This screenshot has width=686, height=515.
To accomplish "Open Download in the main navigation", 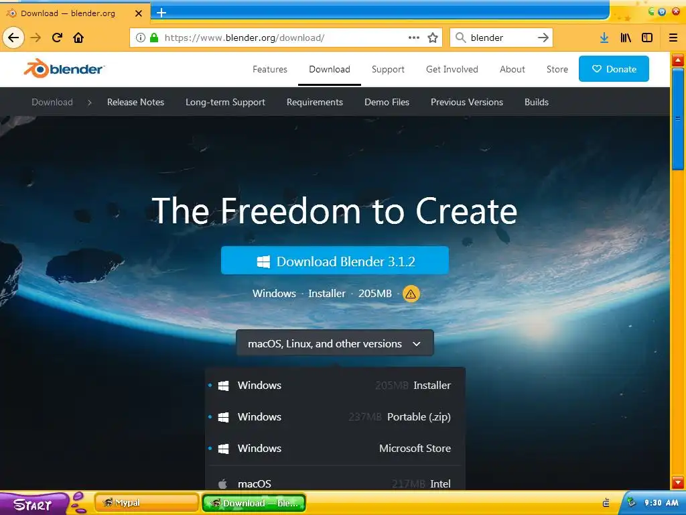I will pos(330,69).
